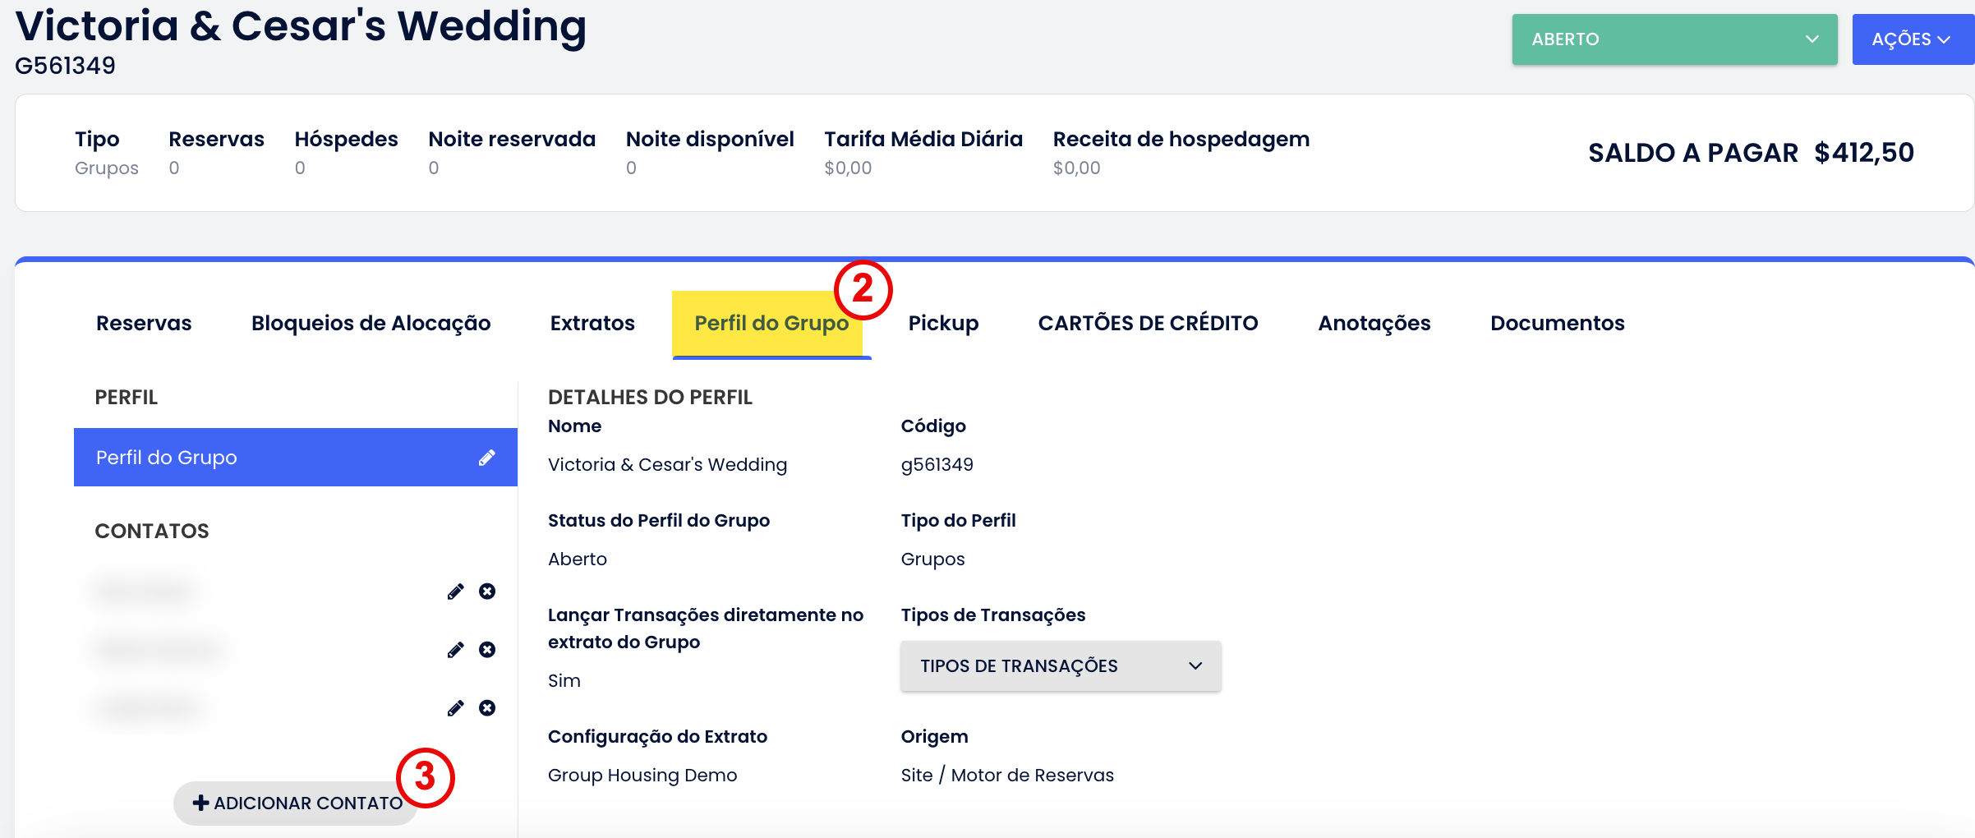Remove the third contact with X icon
The width and height of the screenshot is (1975, 838).
point(487,708)
